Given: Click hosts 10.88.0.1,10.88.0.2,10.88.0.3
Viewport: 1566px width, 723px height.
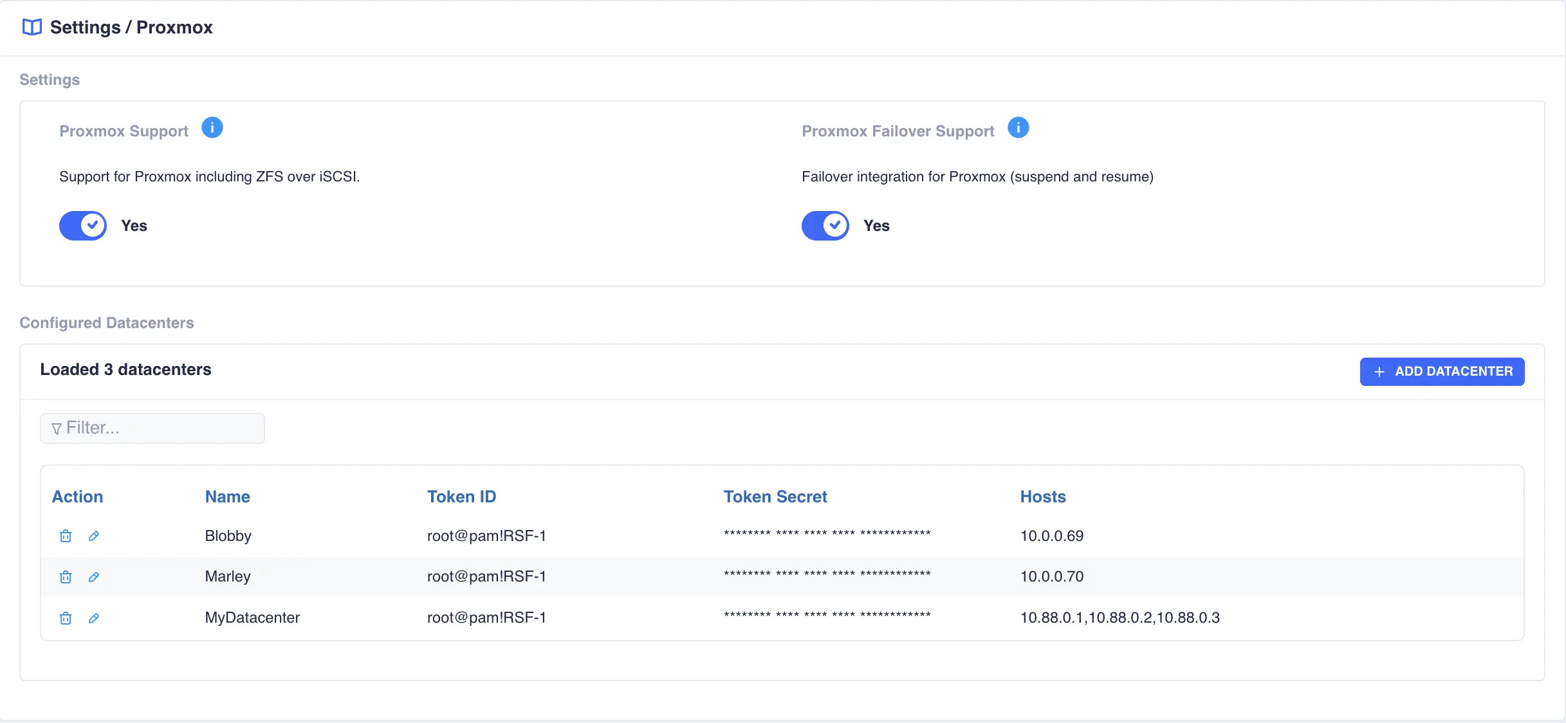Looking at the screenshot, I should click(x=1120, y=618).
